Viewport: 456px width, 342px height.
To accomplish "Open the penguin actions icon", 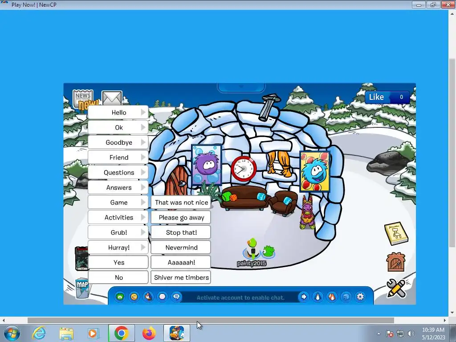I will 148,297.
